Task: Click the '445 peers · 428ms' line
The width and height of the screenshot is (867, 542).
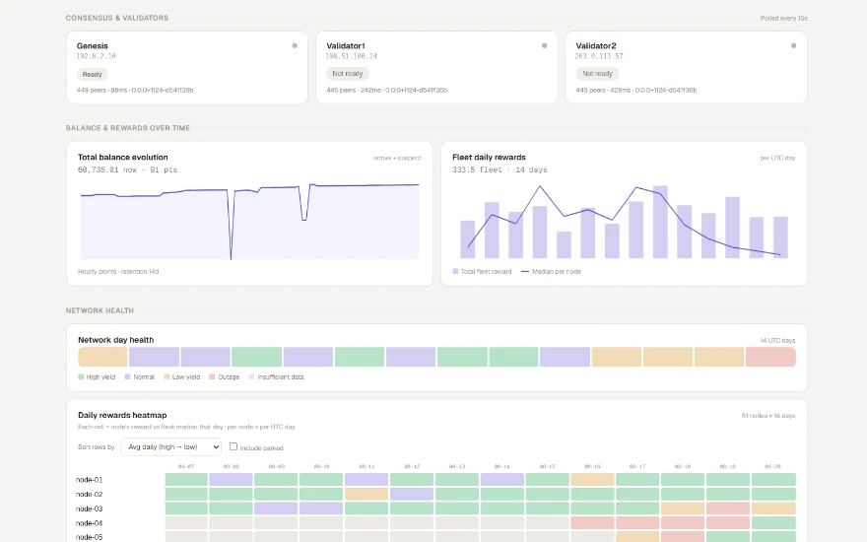Action: coord(635,90)
